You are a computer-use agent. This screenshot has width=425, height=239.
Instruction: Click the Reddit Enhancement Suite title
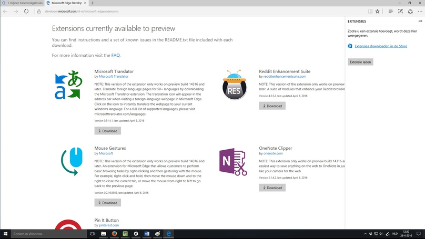point(285,71)
